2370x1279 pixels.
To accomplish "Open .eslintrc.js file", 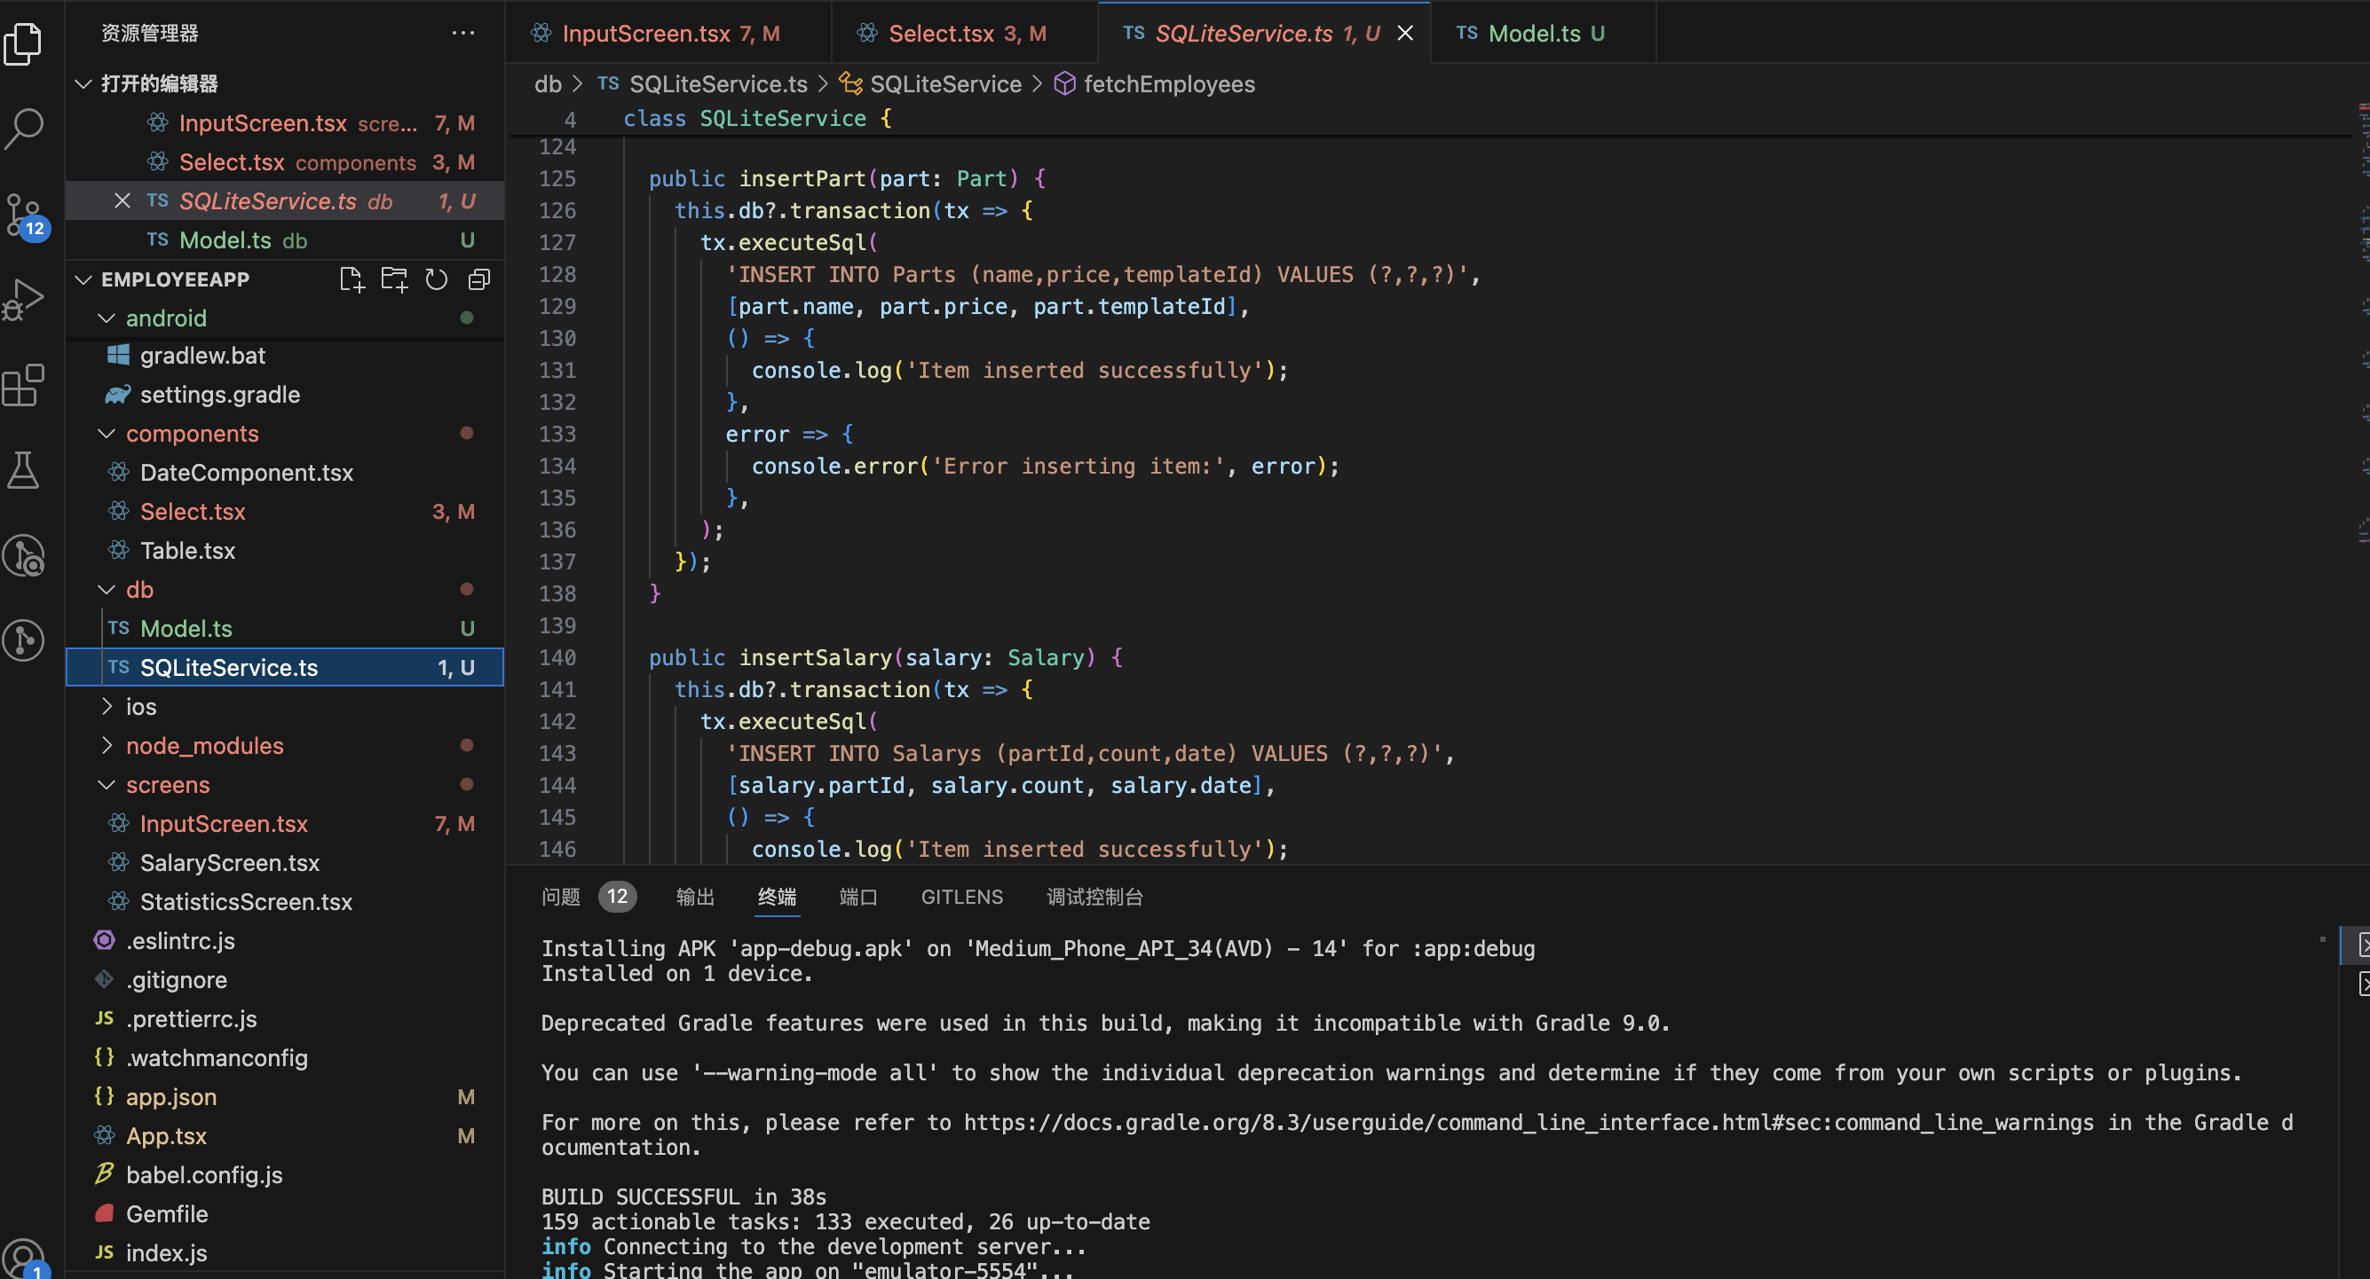I will pyautogui.click(x=285, y=941).
